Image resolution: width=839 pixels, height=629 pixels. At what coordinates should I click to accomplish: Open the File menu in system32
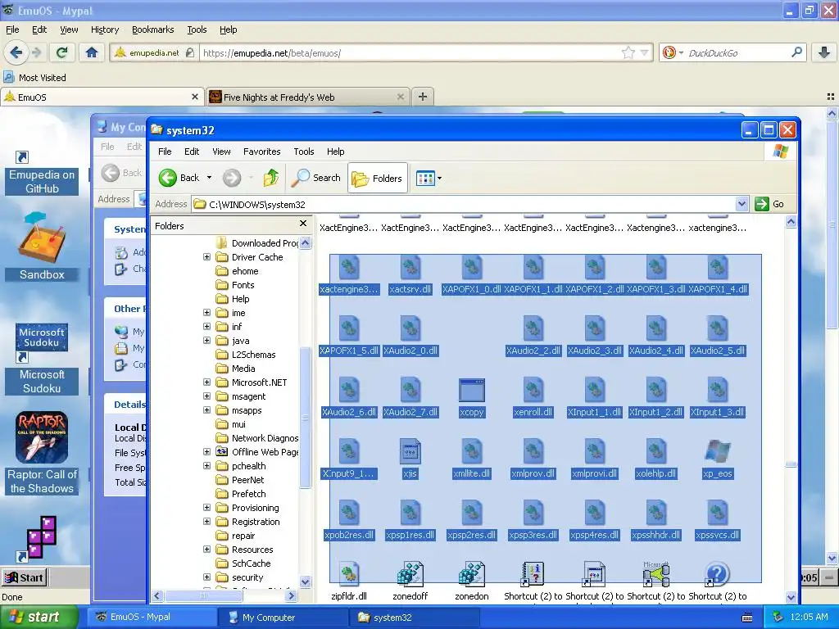coord(165,152)
